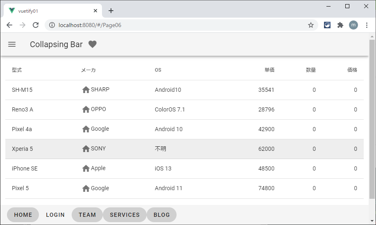Click the Android10 OS cell
The width and height of the screenshot is (376, 225).
pos(168,90)
